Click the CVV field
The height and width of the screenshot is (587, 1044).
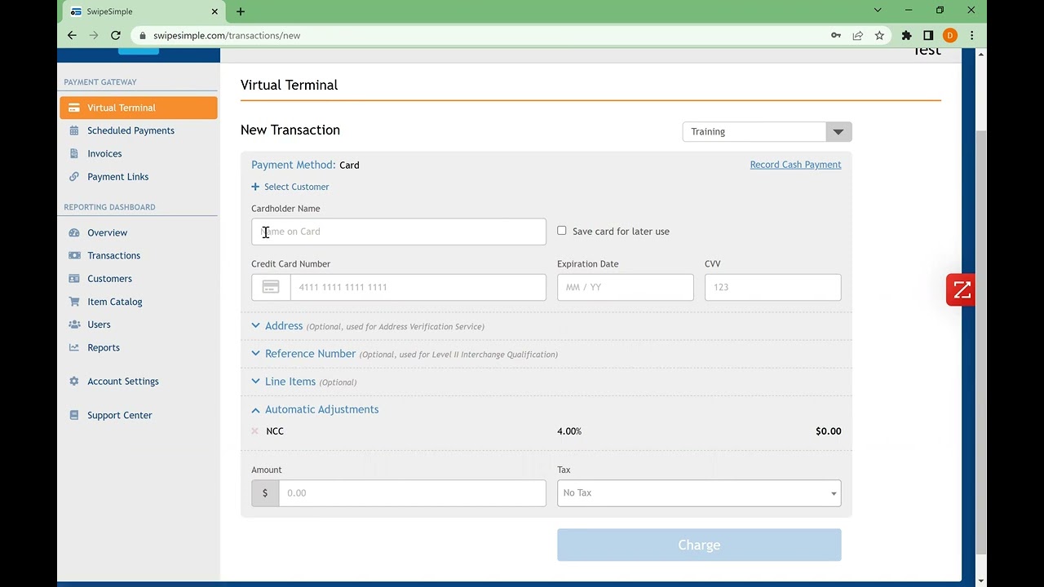(772, 287)
